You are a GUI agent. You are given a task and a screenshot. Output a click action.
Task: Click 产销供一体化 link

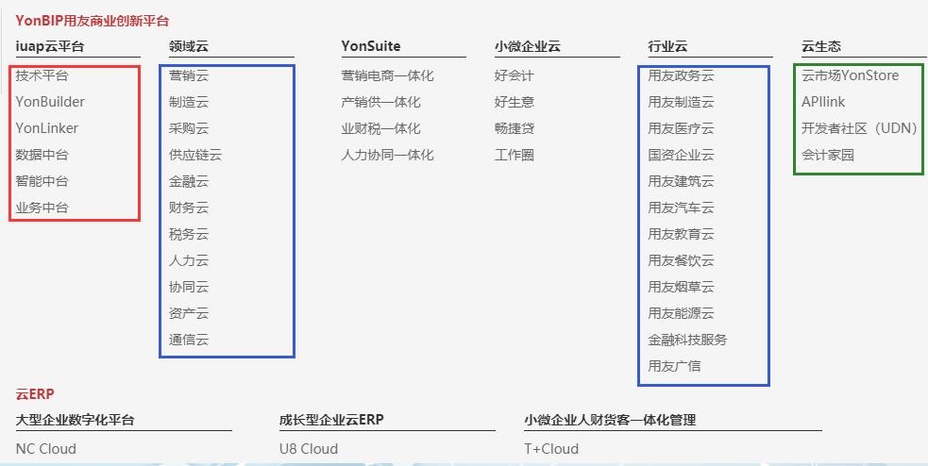point(381,102)
